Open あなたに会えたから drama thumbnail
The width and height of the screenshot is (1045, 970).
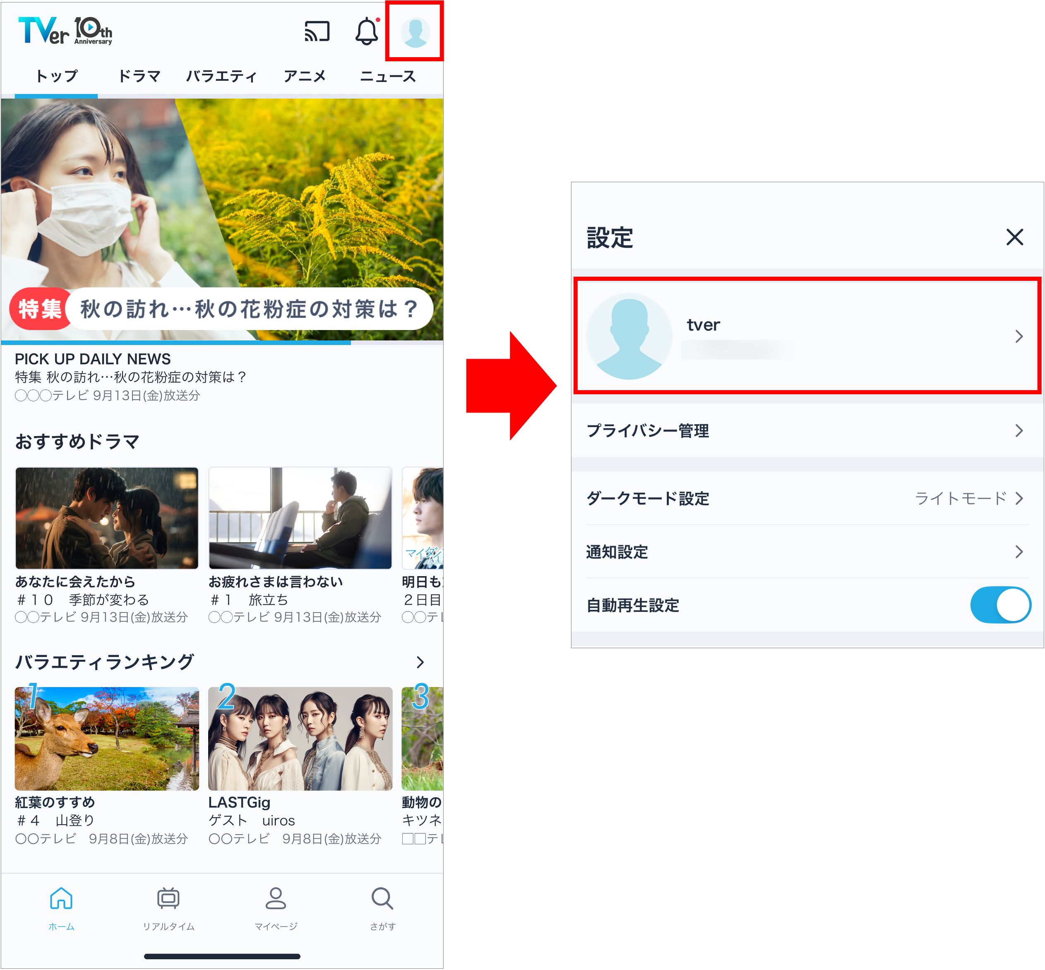(107, 518)
